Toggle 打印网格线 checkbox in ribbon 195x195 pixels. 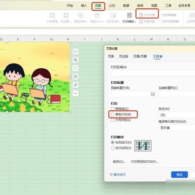click(160, 15)
